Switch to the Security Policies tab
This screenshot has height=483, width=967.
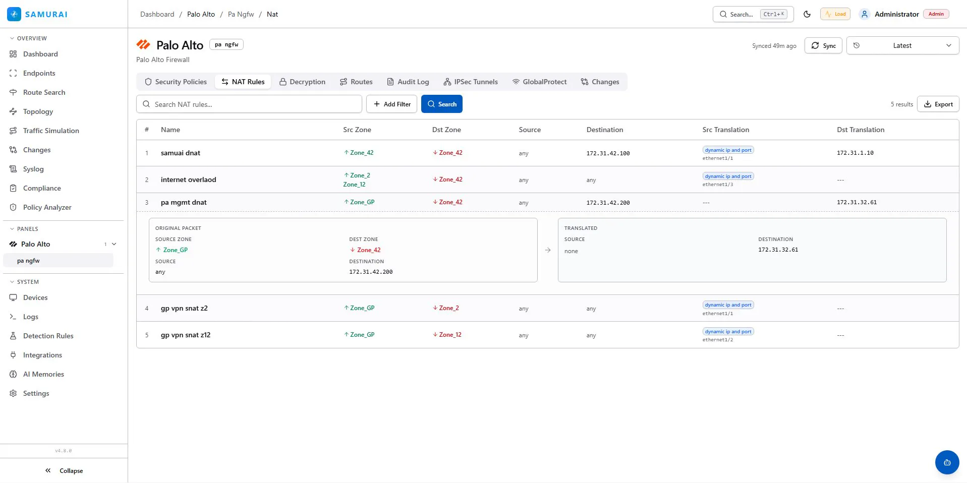coord(176,82)
